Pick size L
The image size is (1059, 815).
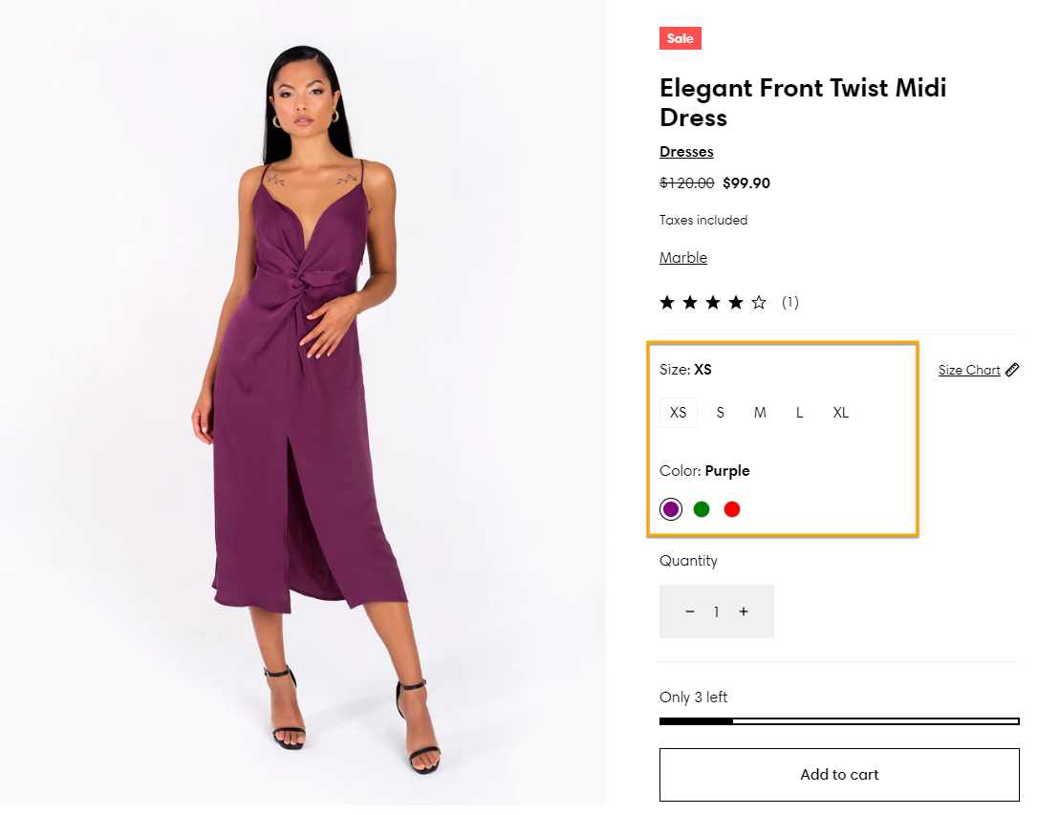tap(800, 413)
